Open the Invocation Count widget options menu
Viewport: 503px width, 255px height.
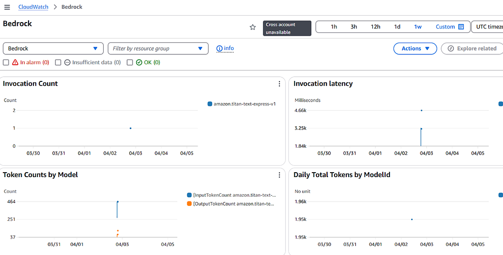[279, 84]
